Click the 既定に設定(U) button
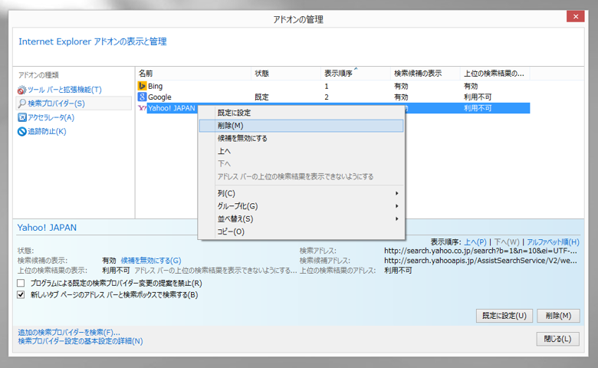The image size is (598, 368). tap(504, 316)
